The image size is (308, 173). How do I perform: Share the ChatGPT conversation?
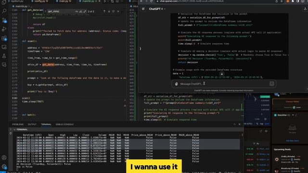coord(305,9)
